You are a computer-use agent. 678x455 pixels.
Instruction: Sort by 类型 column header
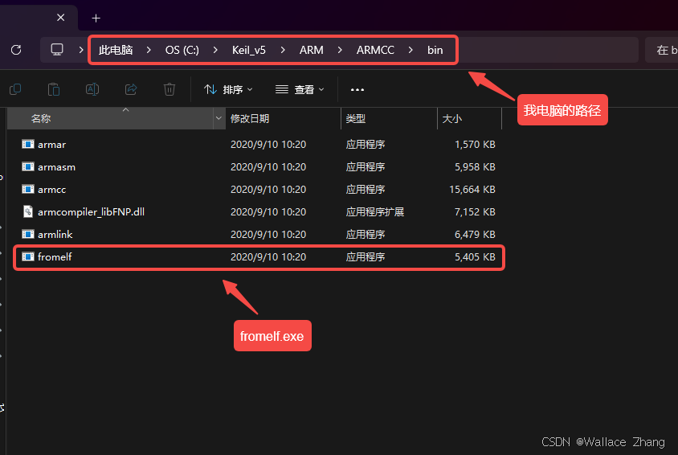click(389, 118)
